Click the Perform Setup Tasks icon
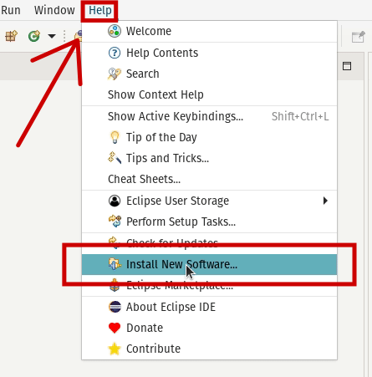This screenshot has height=377, width=372. [x=115, y=222]
